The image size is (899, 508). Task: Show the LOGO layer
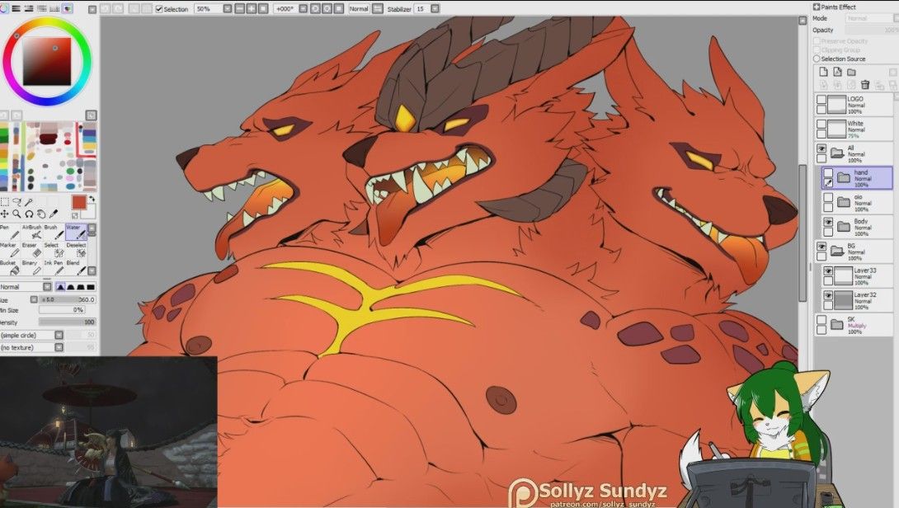click(x=821, y=100)
